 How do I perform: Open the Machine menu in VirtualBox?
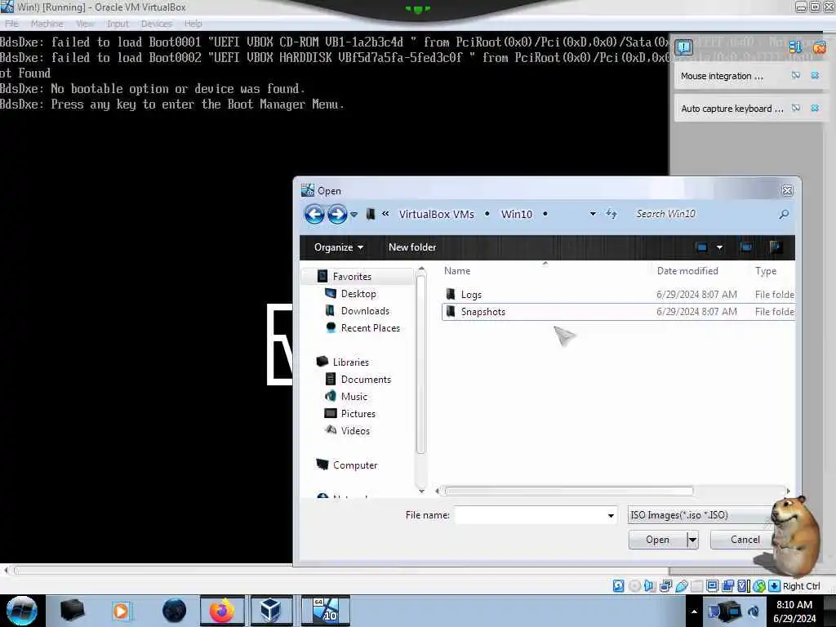point(47,24)
